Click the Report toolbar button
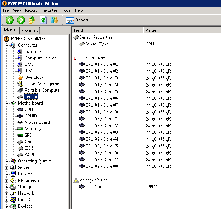This screenshot has height=209, width=221. [77, 20]
